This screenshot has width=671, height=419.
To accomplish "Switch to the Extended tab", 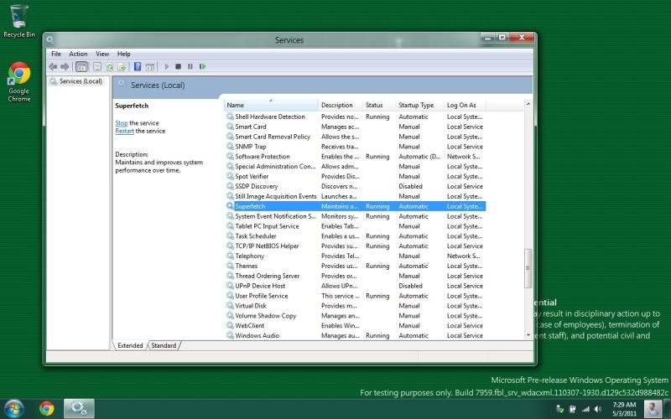I will (130, 345).
